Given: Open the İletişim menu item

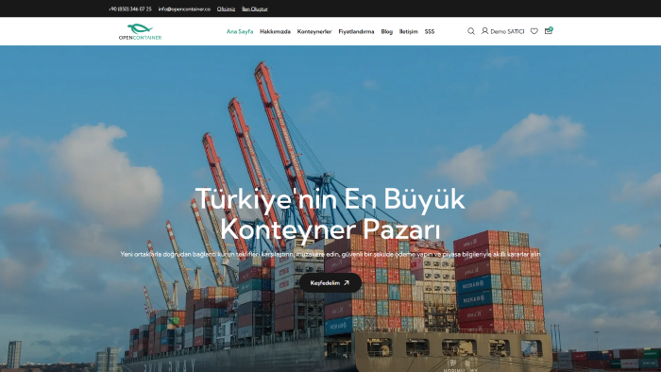Looking at the screenshot, I should pos(408,31).
